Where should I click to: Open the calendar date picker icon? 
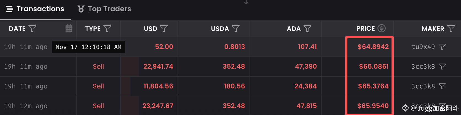[x=69, y=28]
